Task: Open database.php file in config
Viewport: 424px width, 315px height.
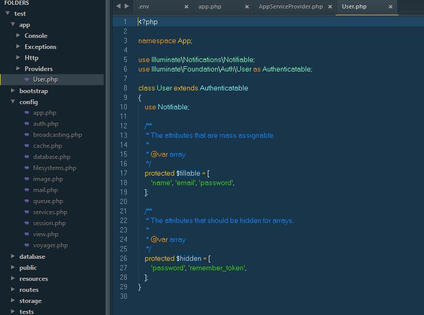Action: (52, 157)
